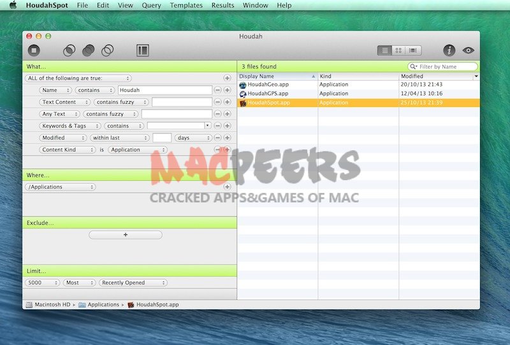510x345 pixels.
Task: Open the Name attribute dropdown
Action: [x=55, y=90]
